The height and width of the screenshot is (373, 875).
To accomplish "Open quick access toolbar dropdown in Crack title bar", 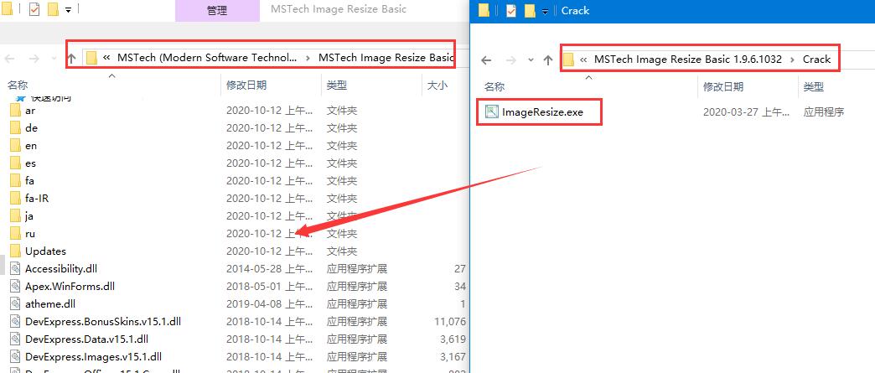I will (x=545, y=11).
